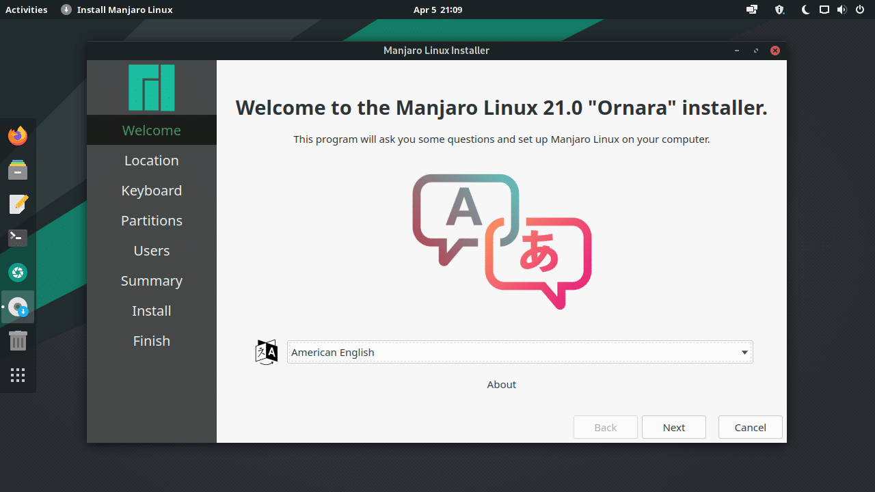Click the green shutter app icon in dock
Viewport: 875px width, 492px height.
click(17, 272)
